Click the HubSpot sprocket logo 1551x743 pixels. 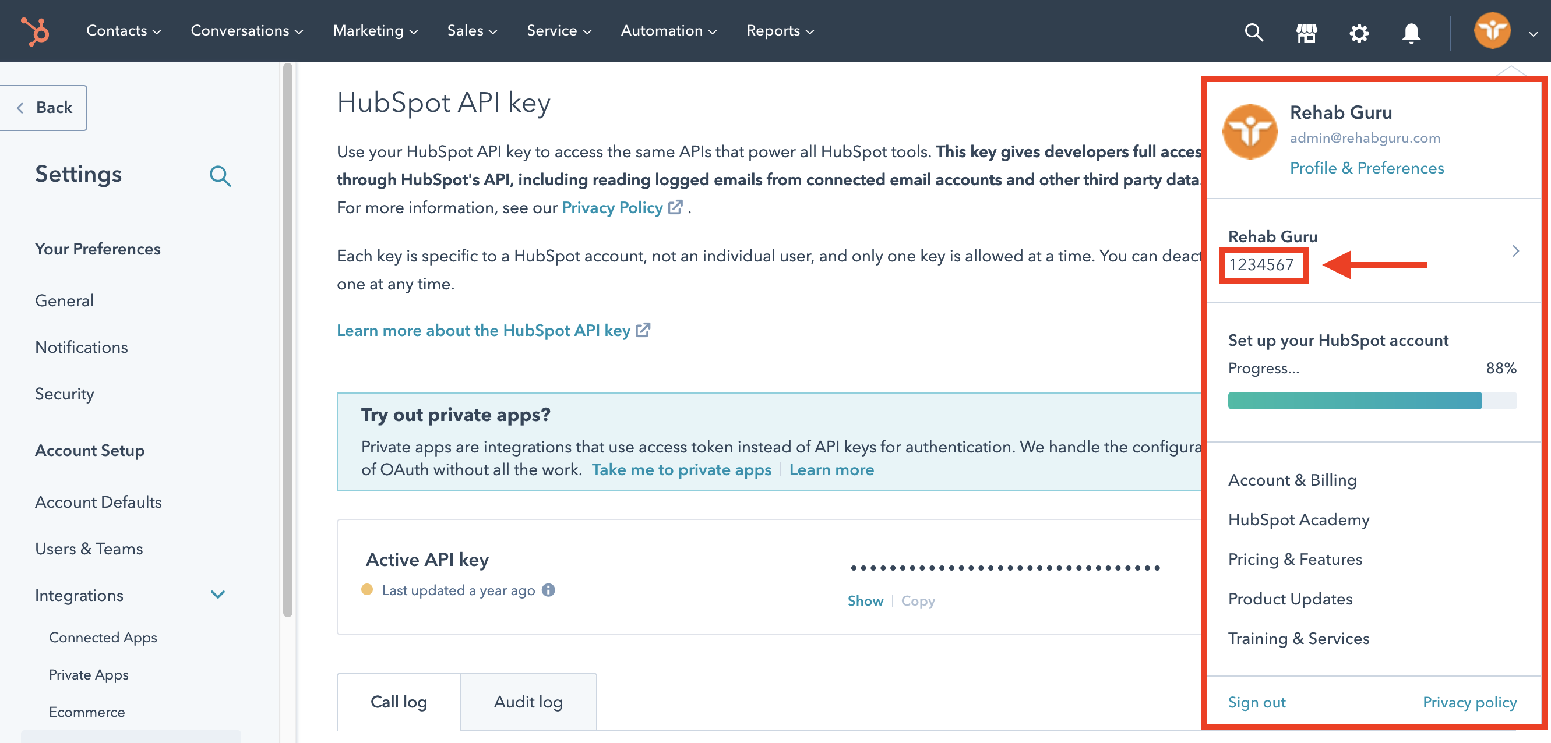tap(34, 31)
